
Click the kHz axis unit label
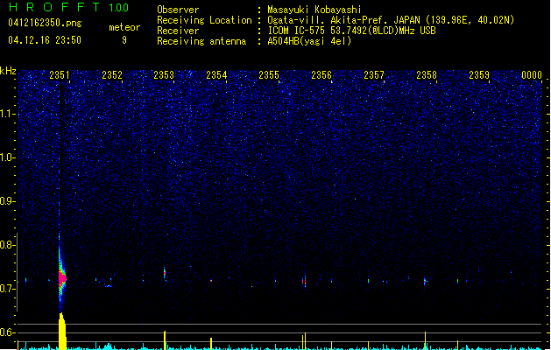(x=8, y=71)
